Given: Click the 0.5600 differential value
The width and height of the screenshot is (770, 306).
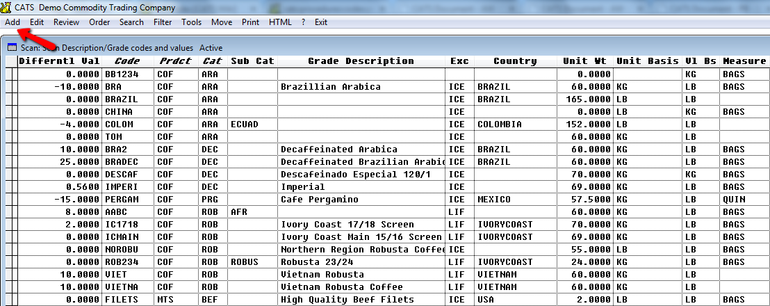Looking at the screenshot, I should pos(83,187).
